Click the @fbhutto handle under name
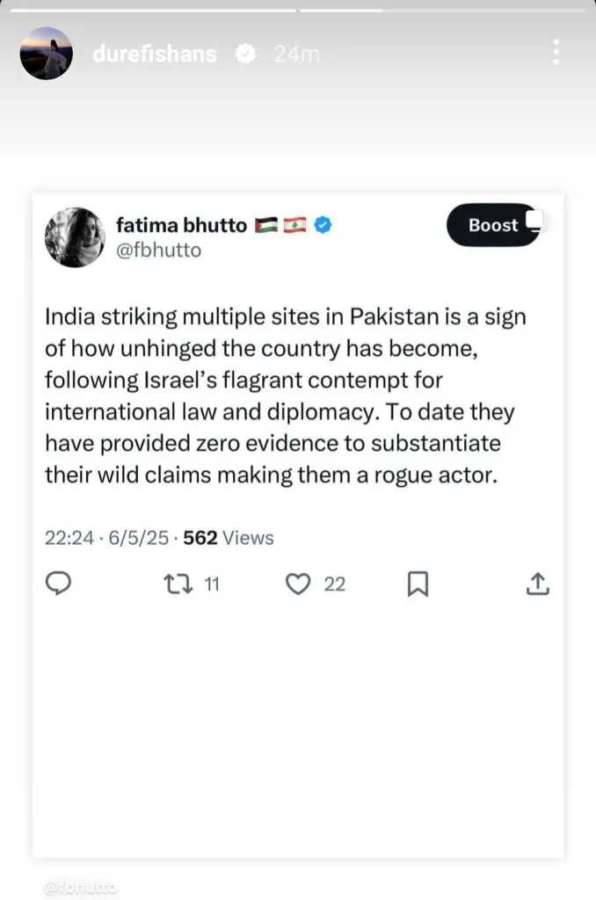The image size is (596, 900). pyautogui.click(x=158, y=250)
